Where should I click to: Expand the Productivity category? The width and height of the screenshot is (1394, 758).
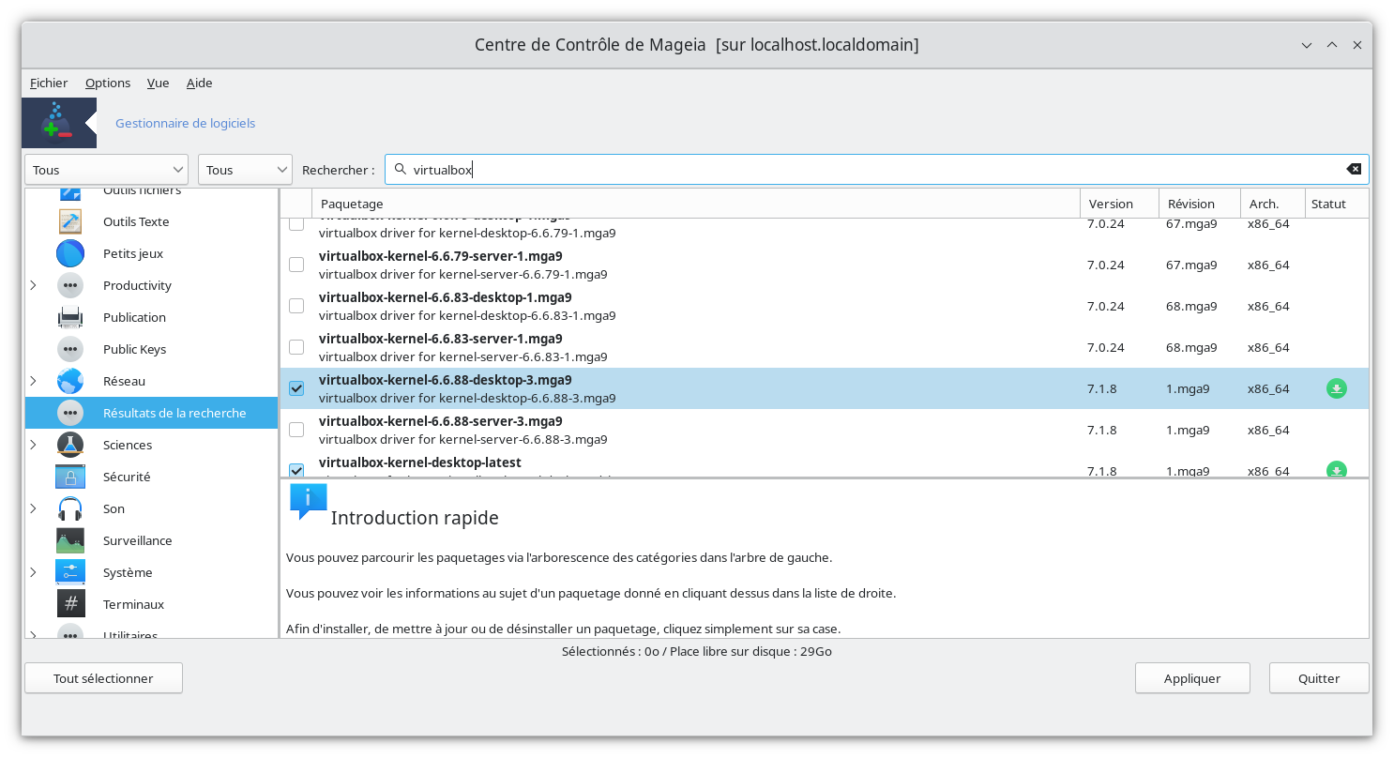tap(34, 285)
